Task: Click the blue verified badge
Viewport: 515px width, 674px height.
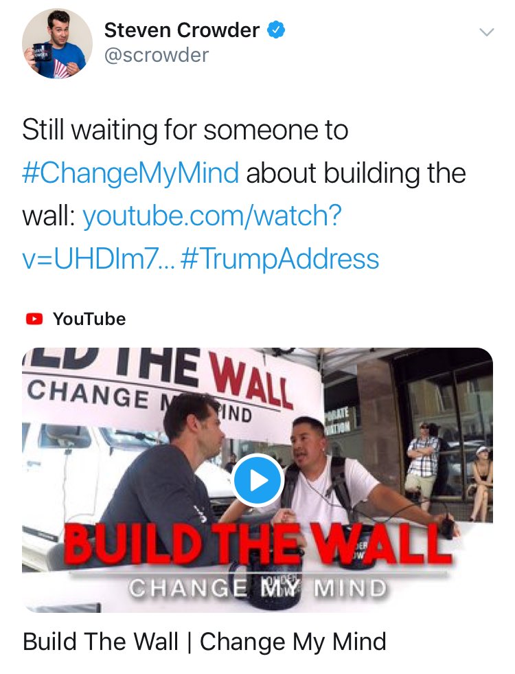Action: point(276,30)
